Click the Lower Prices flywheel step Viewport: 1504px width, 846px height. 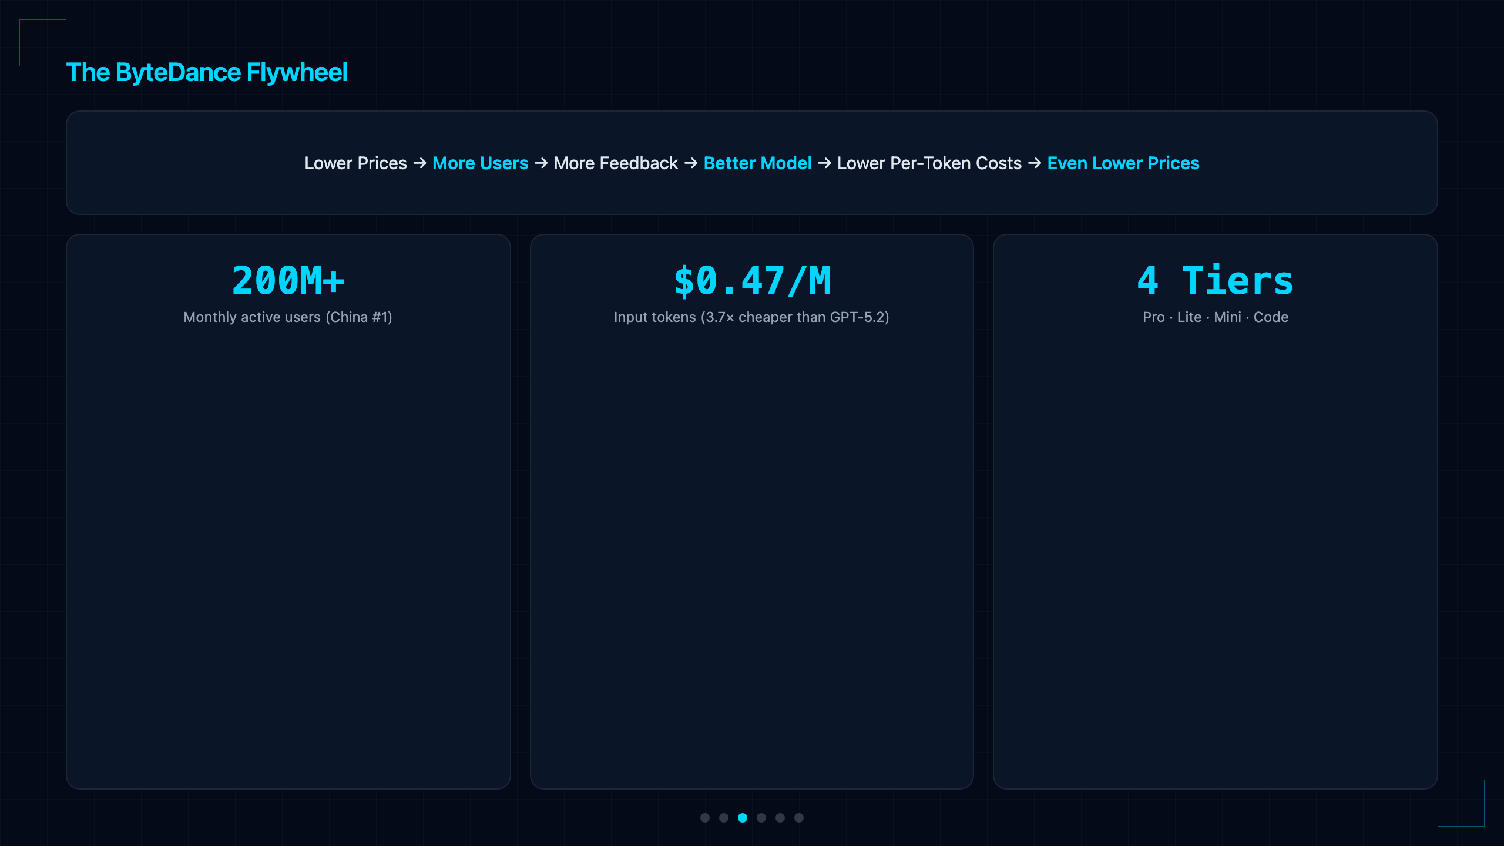[355, 163]
